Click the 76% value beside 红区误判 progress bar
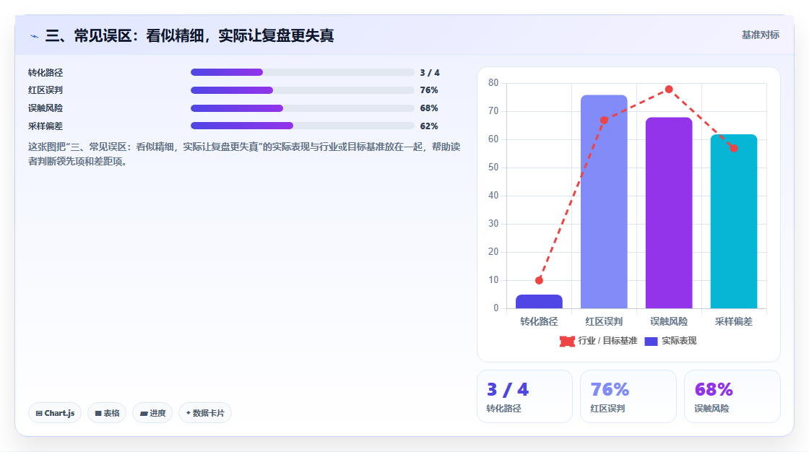809x452 pixels. (429, 90)
